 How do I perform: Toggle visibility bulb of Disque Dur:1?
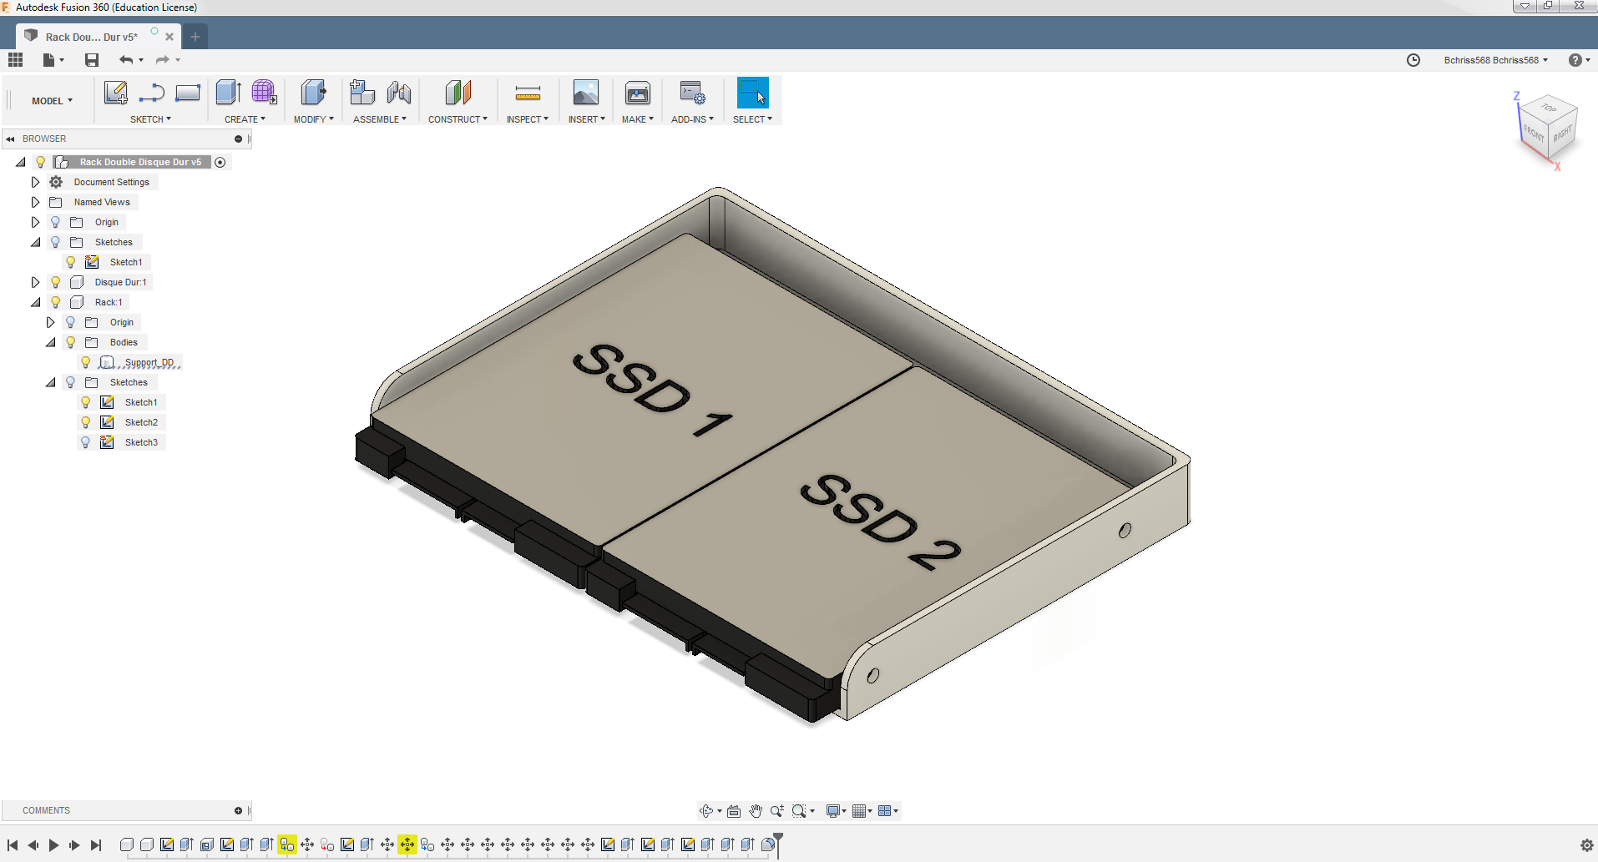coord(55,282)
